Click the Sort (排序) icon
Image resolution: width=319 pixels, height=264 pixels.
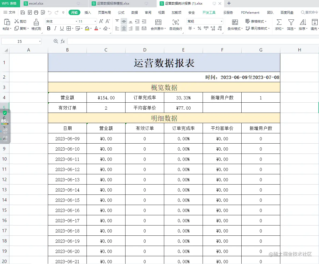[303, 22]
